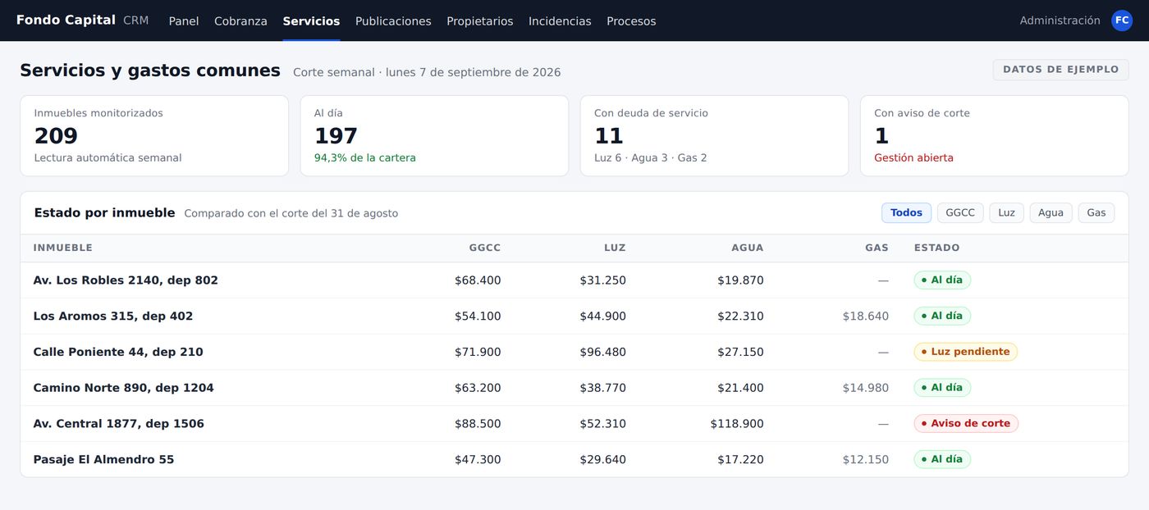Open the Con deuda de servicio card

click(714, 135)
